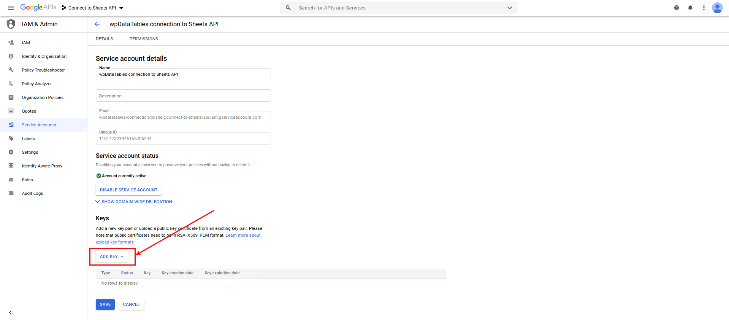Screen dimensions: 729x320
Task: Click the green account active checkmark
Action: coord(98,176)
